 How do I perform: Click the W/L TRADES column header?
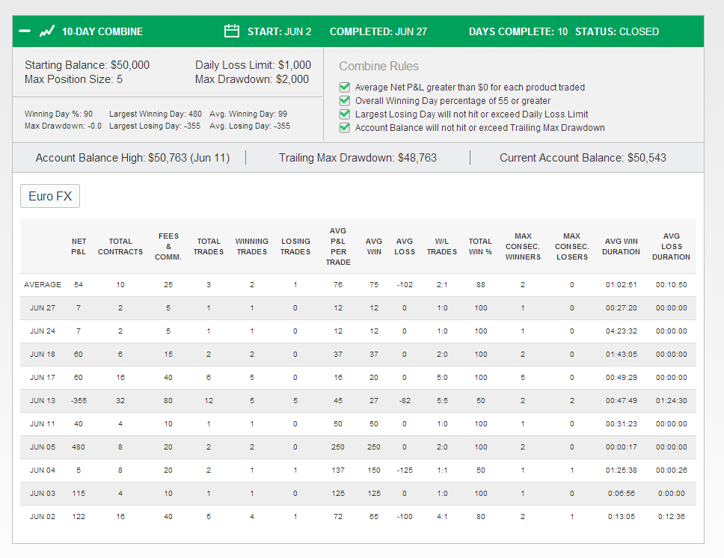(442, 246)
